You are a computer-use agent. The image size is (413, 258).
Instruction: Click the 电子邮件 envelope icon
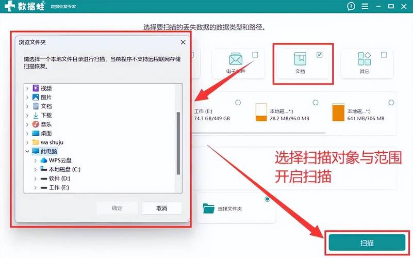pyautogui.click(x=236, y=58)
